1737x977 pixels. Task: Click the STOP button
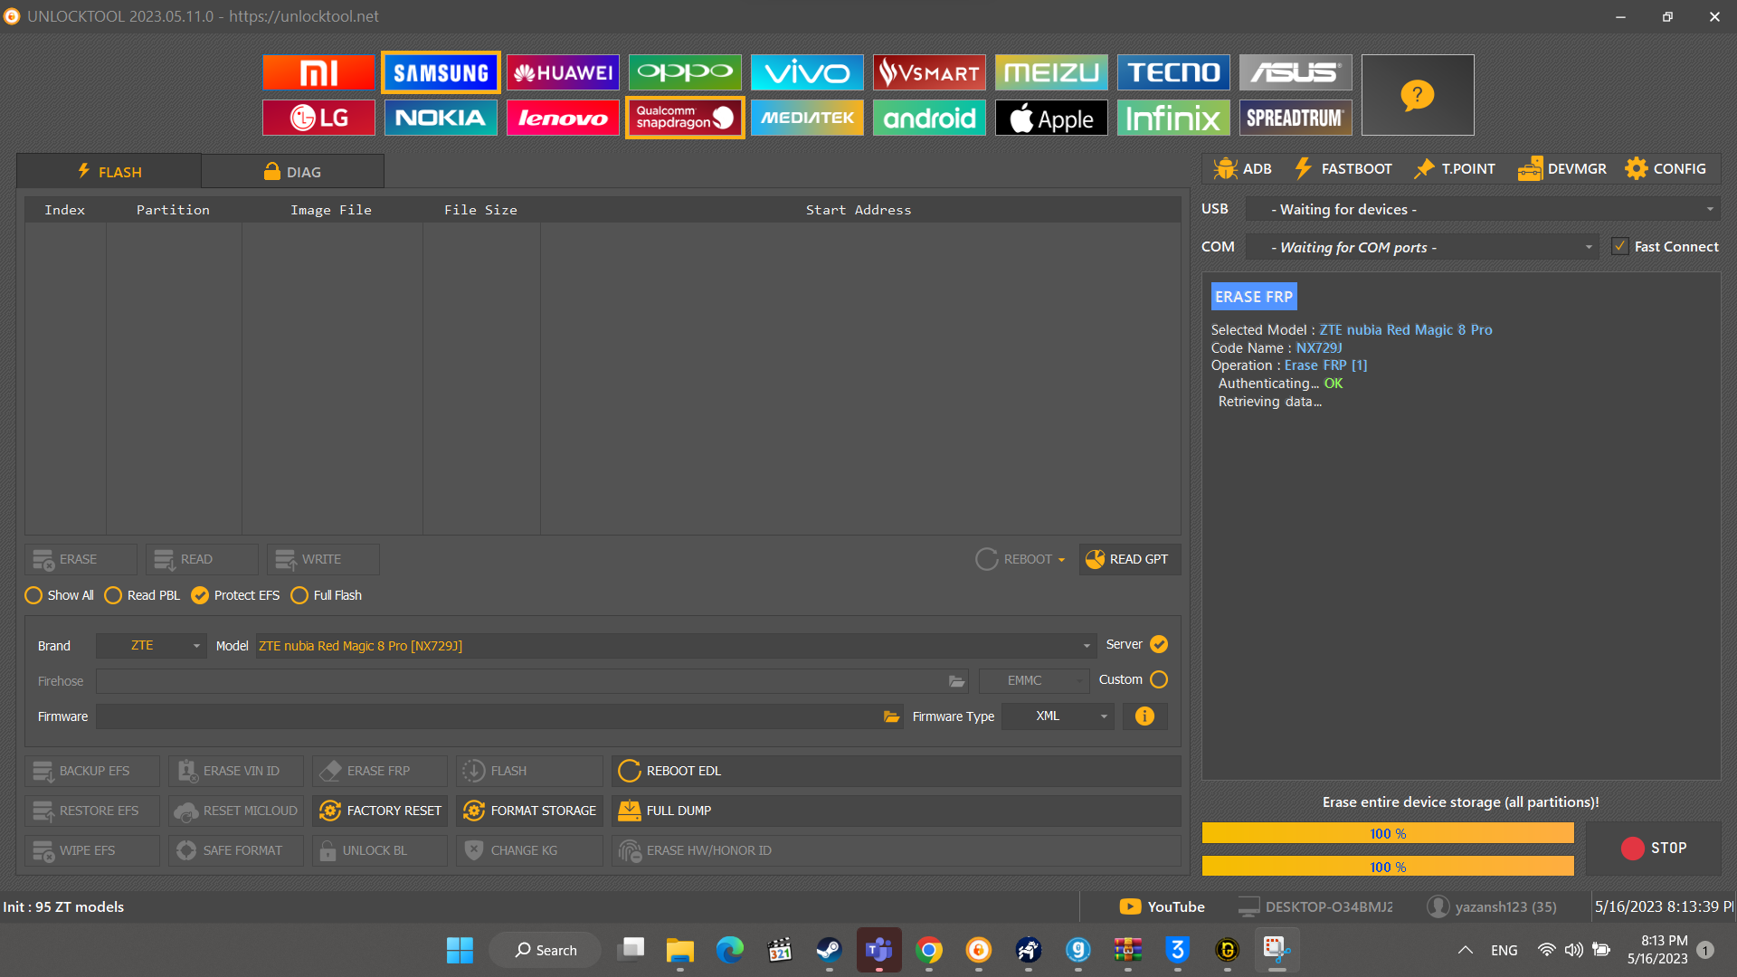click(1654, 848)
